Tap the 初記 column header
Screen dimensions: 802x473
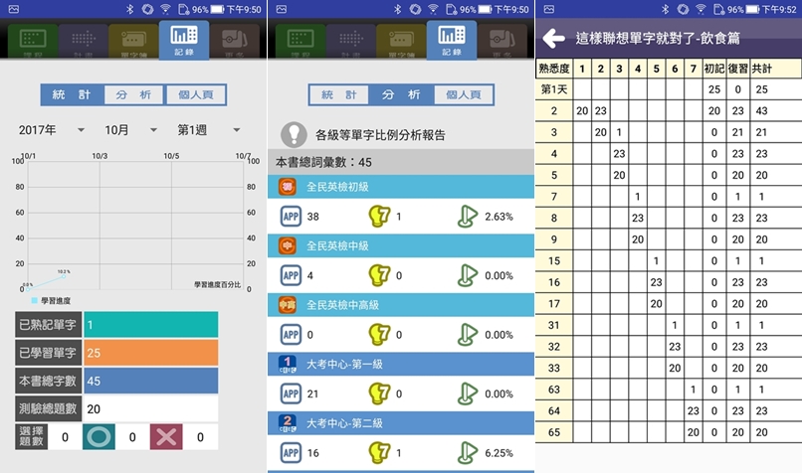[x=714, y=69]
